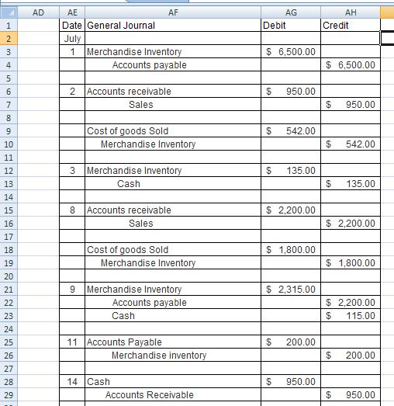The image size is (394, 406).
Task: Click the 'Date' header cell
Action: 72,26
